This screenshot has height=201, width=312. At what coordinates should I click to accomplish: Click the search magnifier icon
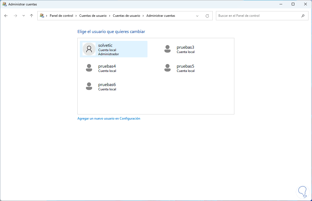point(303,16)
